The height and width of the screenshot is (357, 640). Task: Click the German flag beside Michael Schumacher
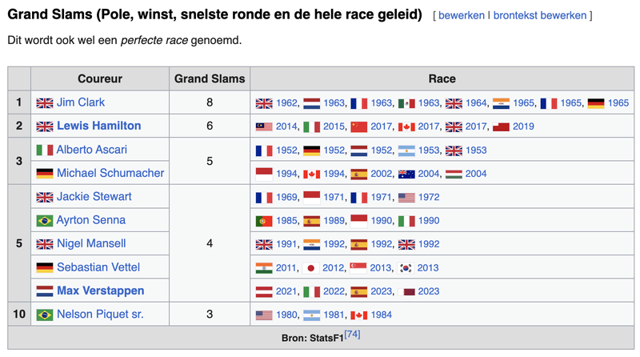pos(44,174)
